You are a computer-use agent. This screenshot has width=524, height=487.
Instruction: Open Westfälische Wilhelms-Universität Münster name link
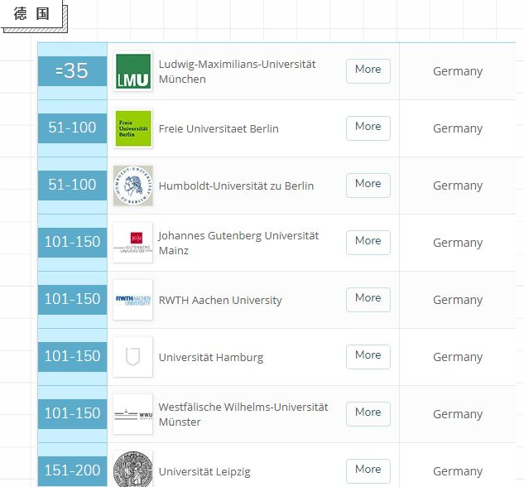coord(243,414)
